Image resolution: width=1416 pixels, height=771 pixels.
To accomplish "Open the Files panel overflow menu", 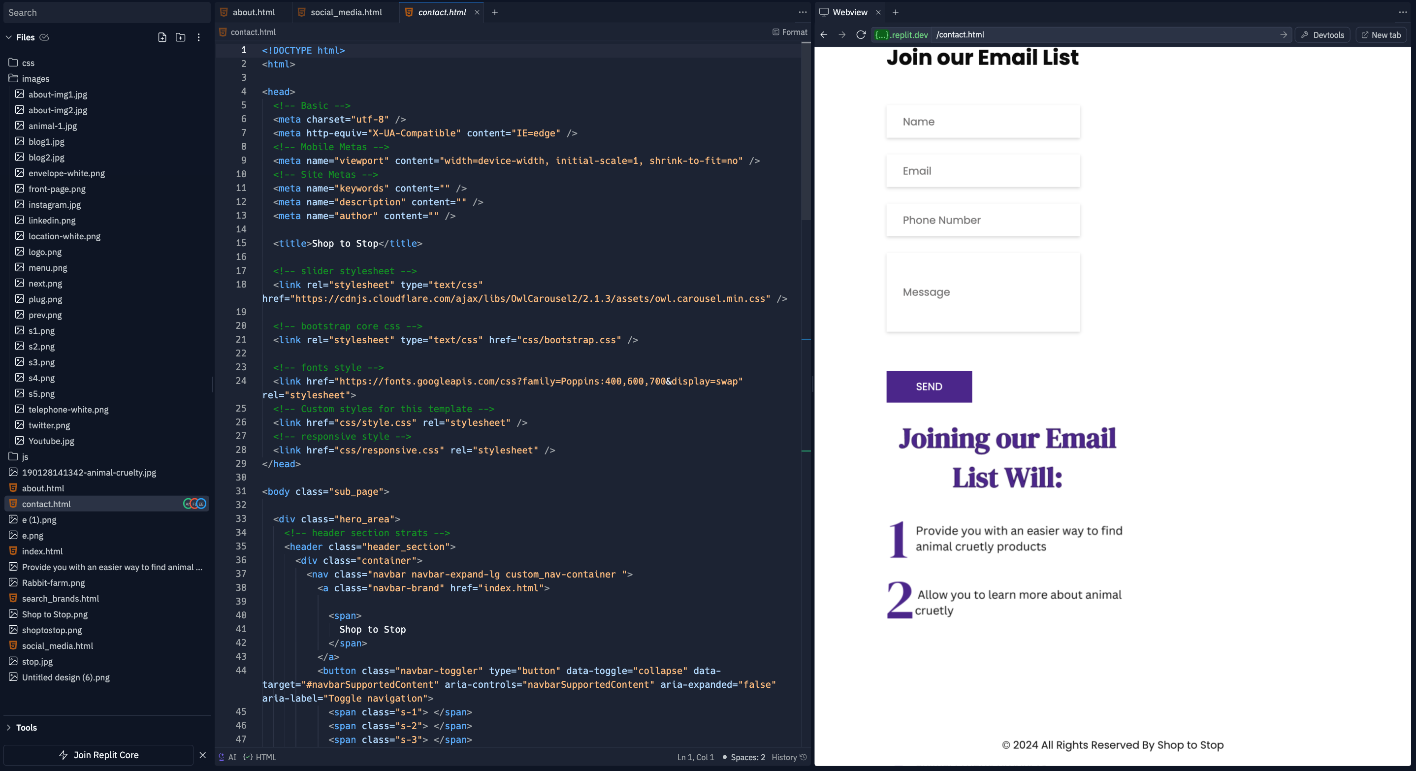I will click(199, 37).
